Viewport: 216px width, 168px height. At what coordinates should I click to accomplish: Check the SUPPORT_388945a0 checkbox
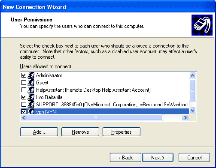pos(24,105)
